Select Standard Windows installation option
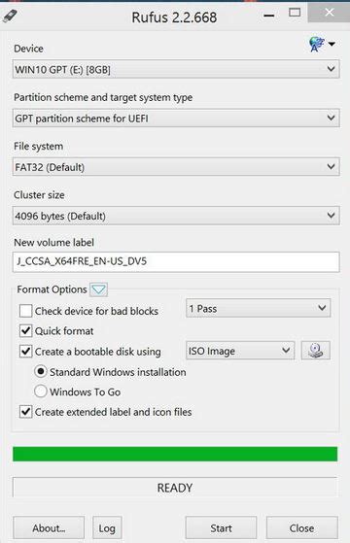Screen dimensions: 350x543 tap(41, 372)
